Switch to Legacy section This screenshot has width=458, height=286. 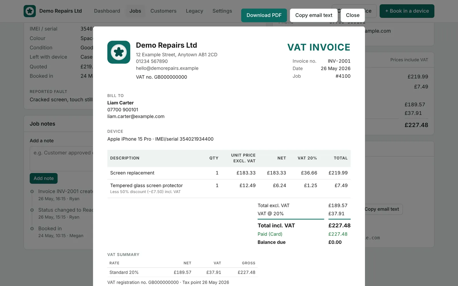(x=194, y=11)
